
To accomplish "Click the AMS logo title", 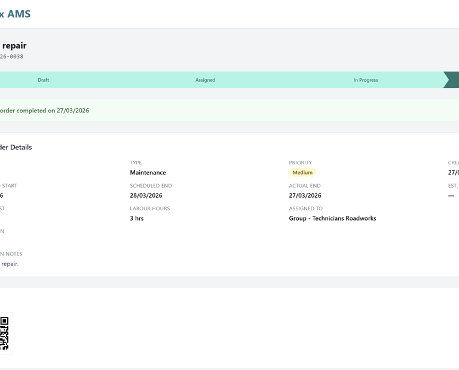I will [15, 14].
